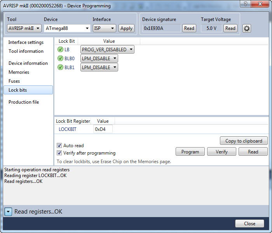
Task: Toggle Verify after programming checkbox
Action: [x=59, y=153]
